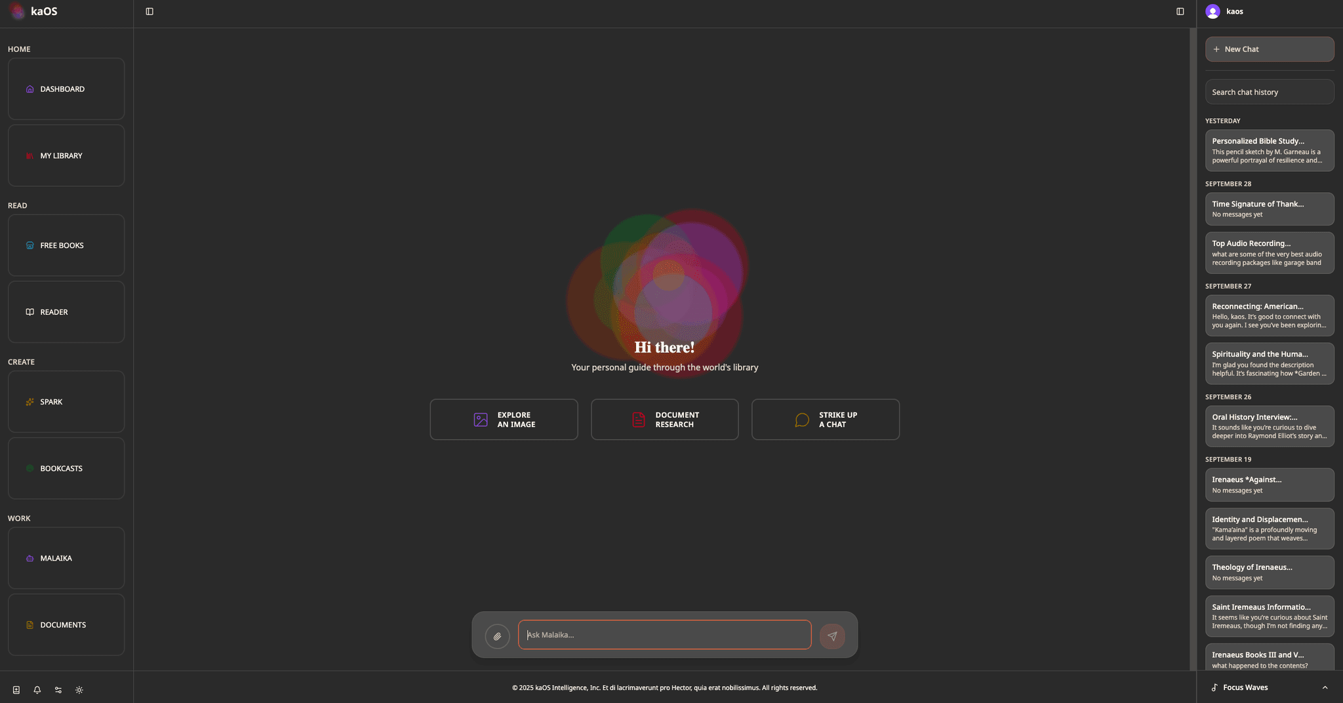This screenshot has width=1343, height=703.
Task: Open the settings sliders icon
Action: (58, 690)
